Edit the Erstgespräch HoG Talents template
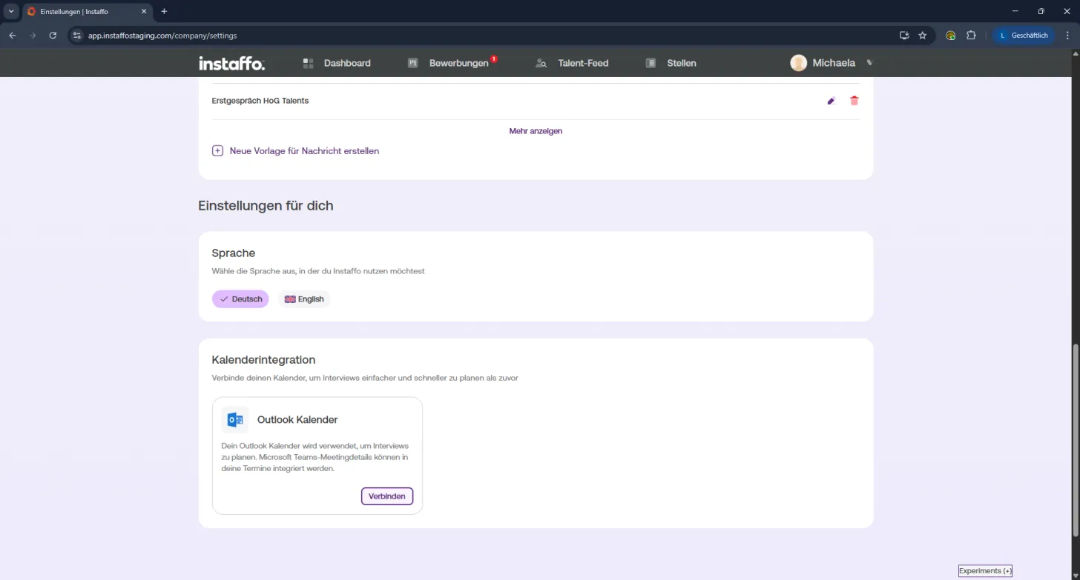This screenshot has height=580, width=1080. 832,101
